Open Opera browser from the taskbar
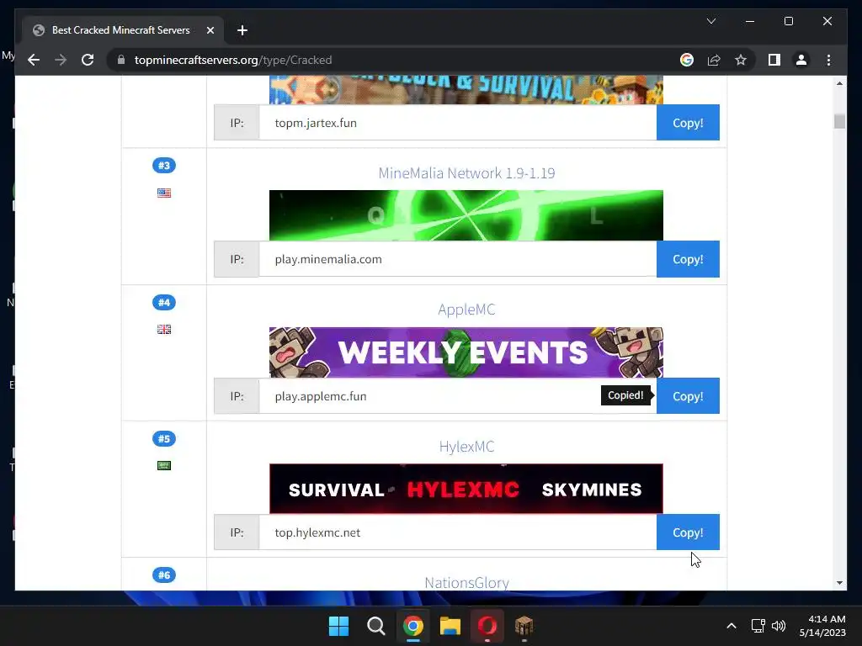Screen dimensions: 862x646 coord(487,626)
